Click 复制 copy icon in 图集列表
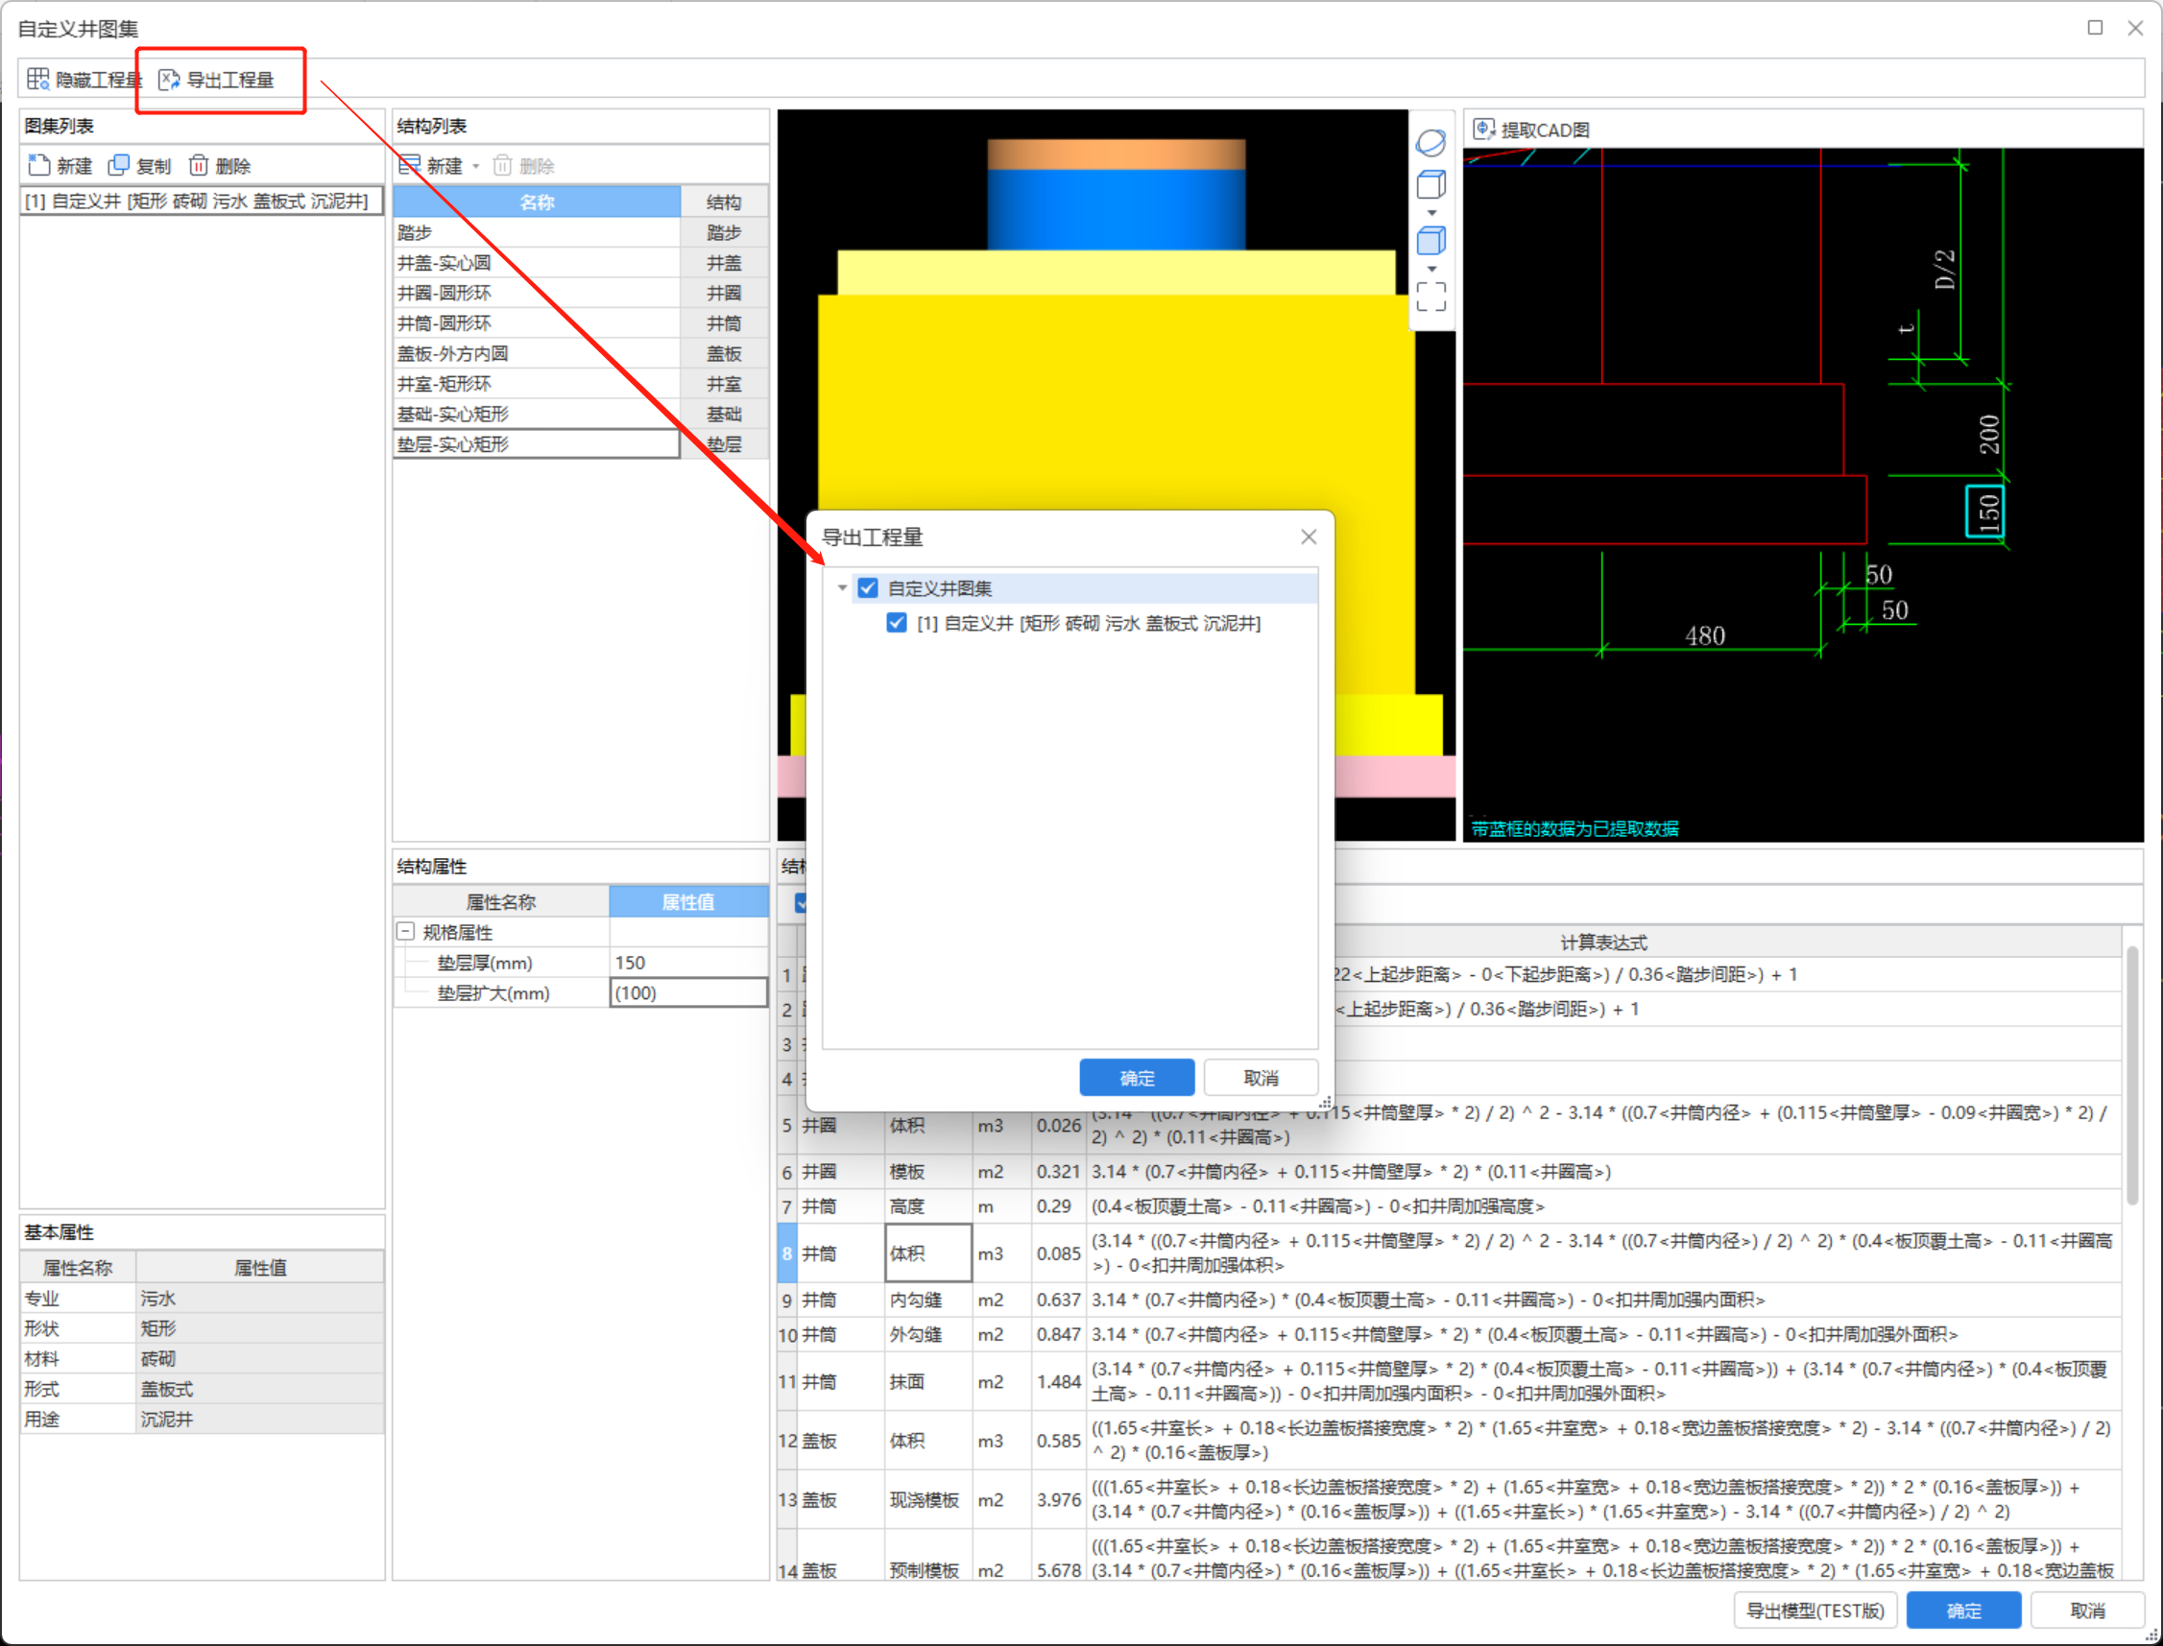This screenshot has width=2163, height=1646. (119, 165)
